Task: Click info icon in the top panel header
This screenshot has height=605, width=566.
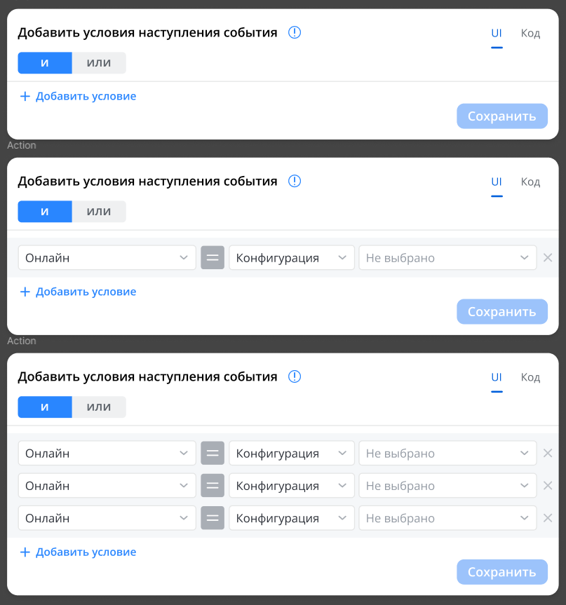Action: (295, 32)
